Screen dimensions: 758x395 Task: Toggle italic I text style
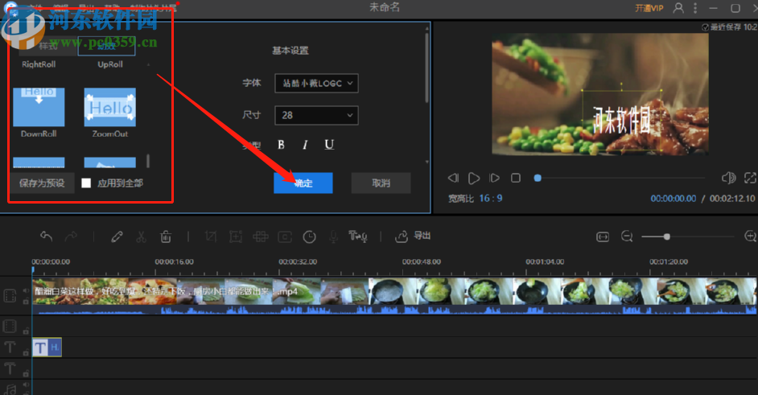(x=305, y=145)
